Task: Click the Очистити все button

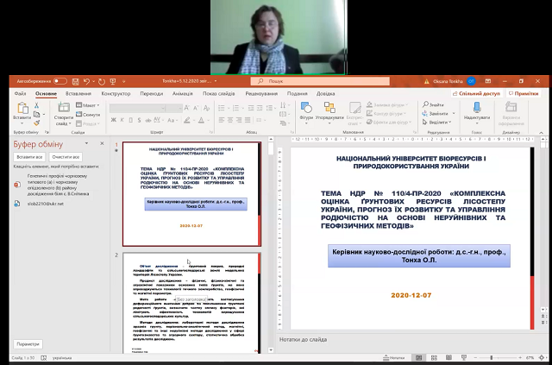Action: pos(65,157)
